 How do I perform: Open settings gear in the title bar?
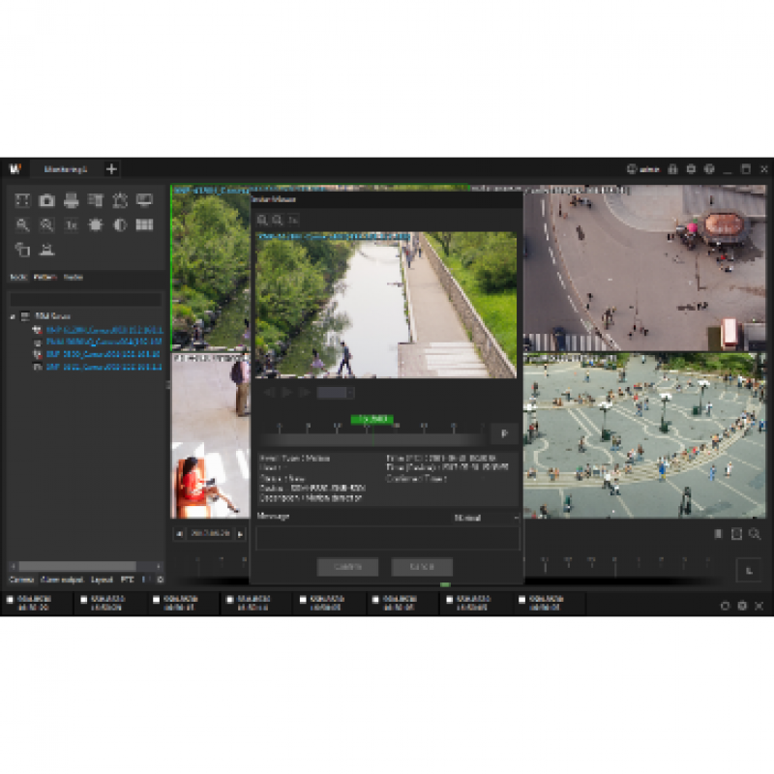click(691, 169)
